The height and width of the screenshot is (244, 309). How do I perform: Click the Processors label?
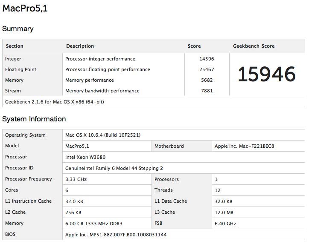[166, 179]
